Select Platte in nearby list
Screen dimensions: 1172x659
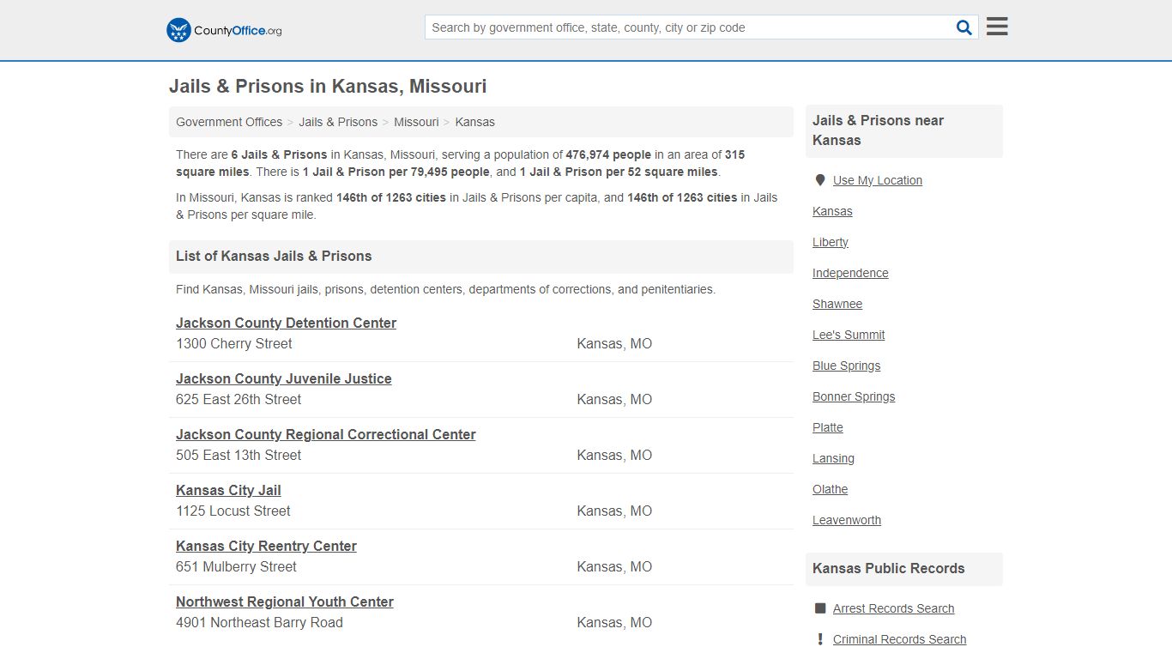point(828,427)
